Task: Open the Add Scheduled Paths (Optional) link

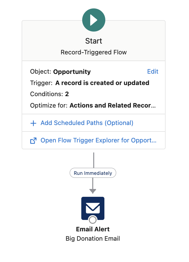Action: tap(87, 123)
